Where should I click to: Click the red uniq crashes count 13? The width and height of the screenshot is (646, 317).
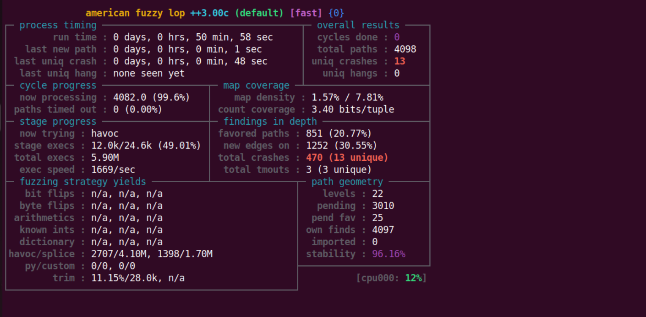pyautogui.click(x=400, y=61)
